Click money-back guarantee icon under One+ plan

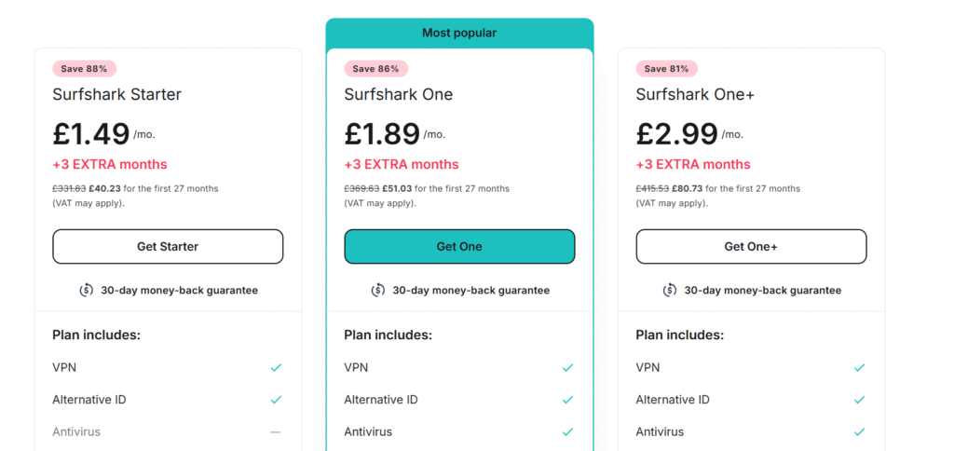(670, 290)
